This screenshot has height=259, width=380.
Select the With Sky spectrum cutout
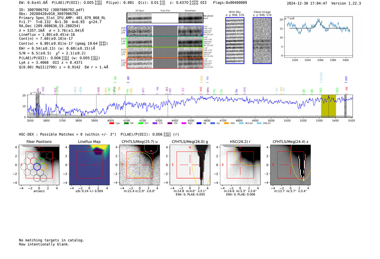(x=235, y=40)
